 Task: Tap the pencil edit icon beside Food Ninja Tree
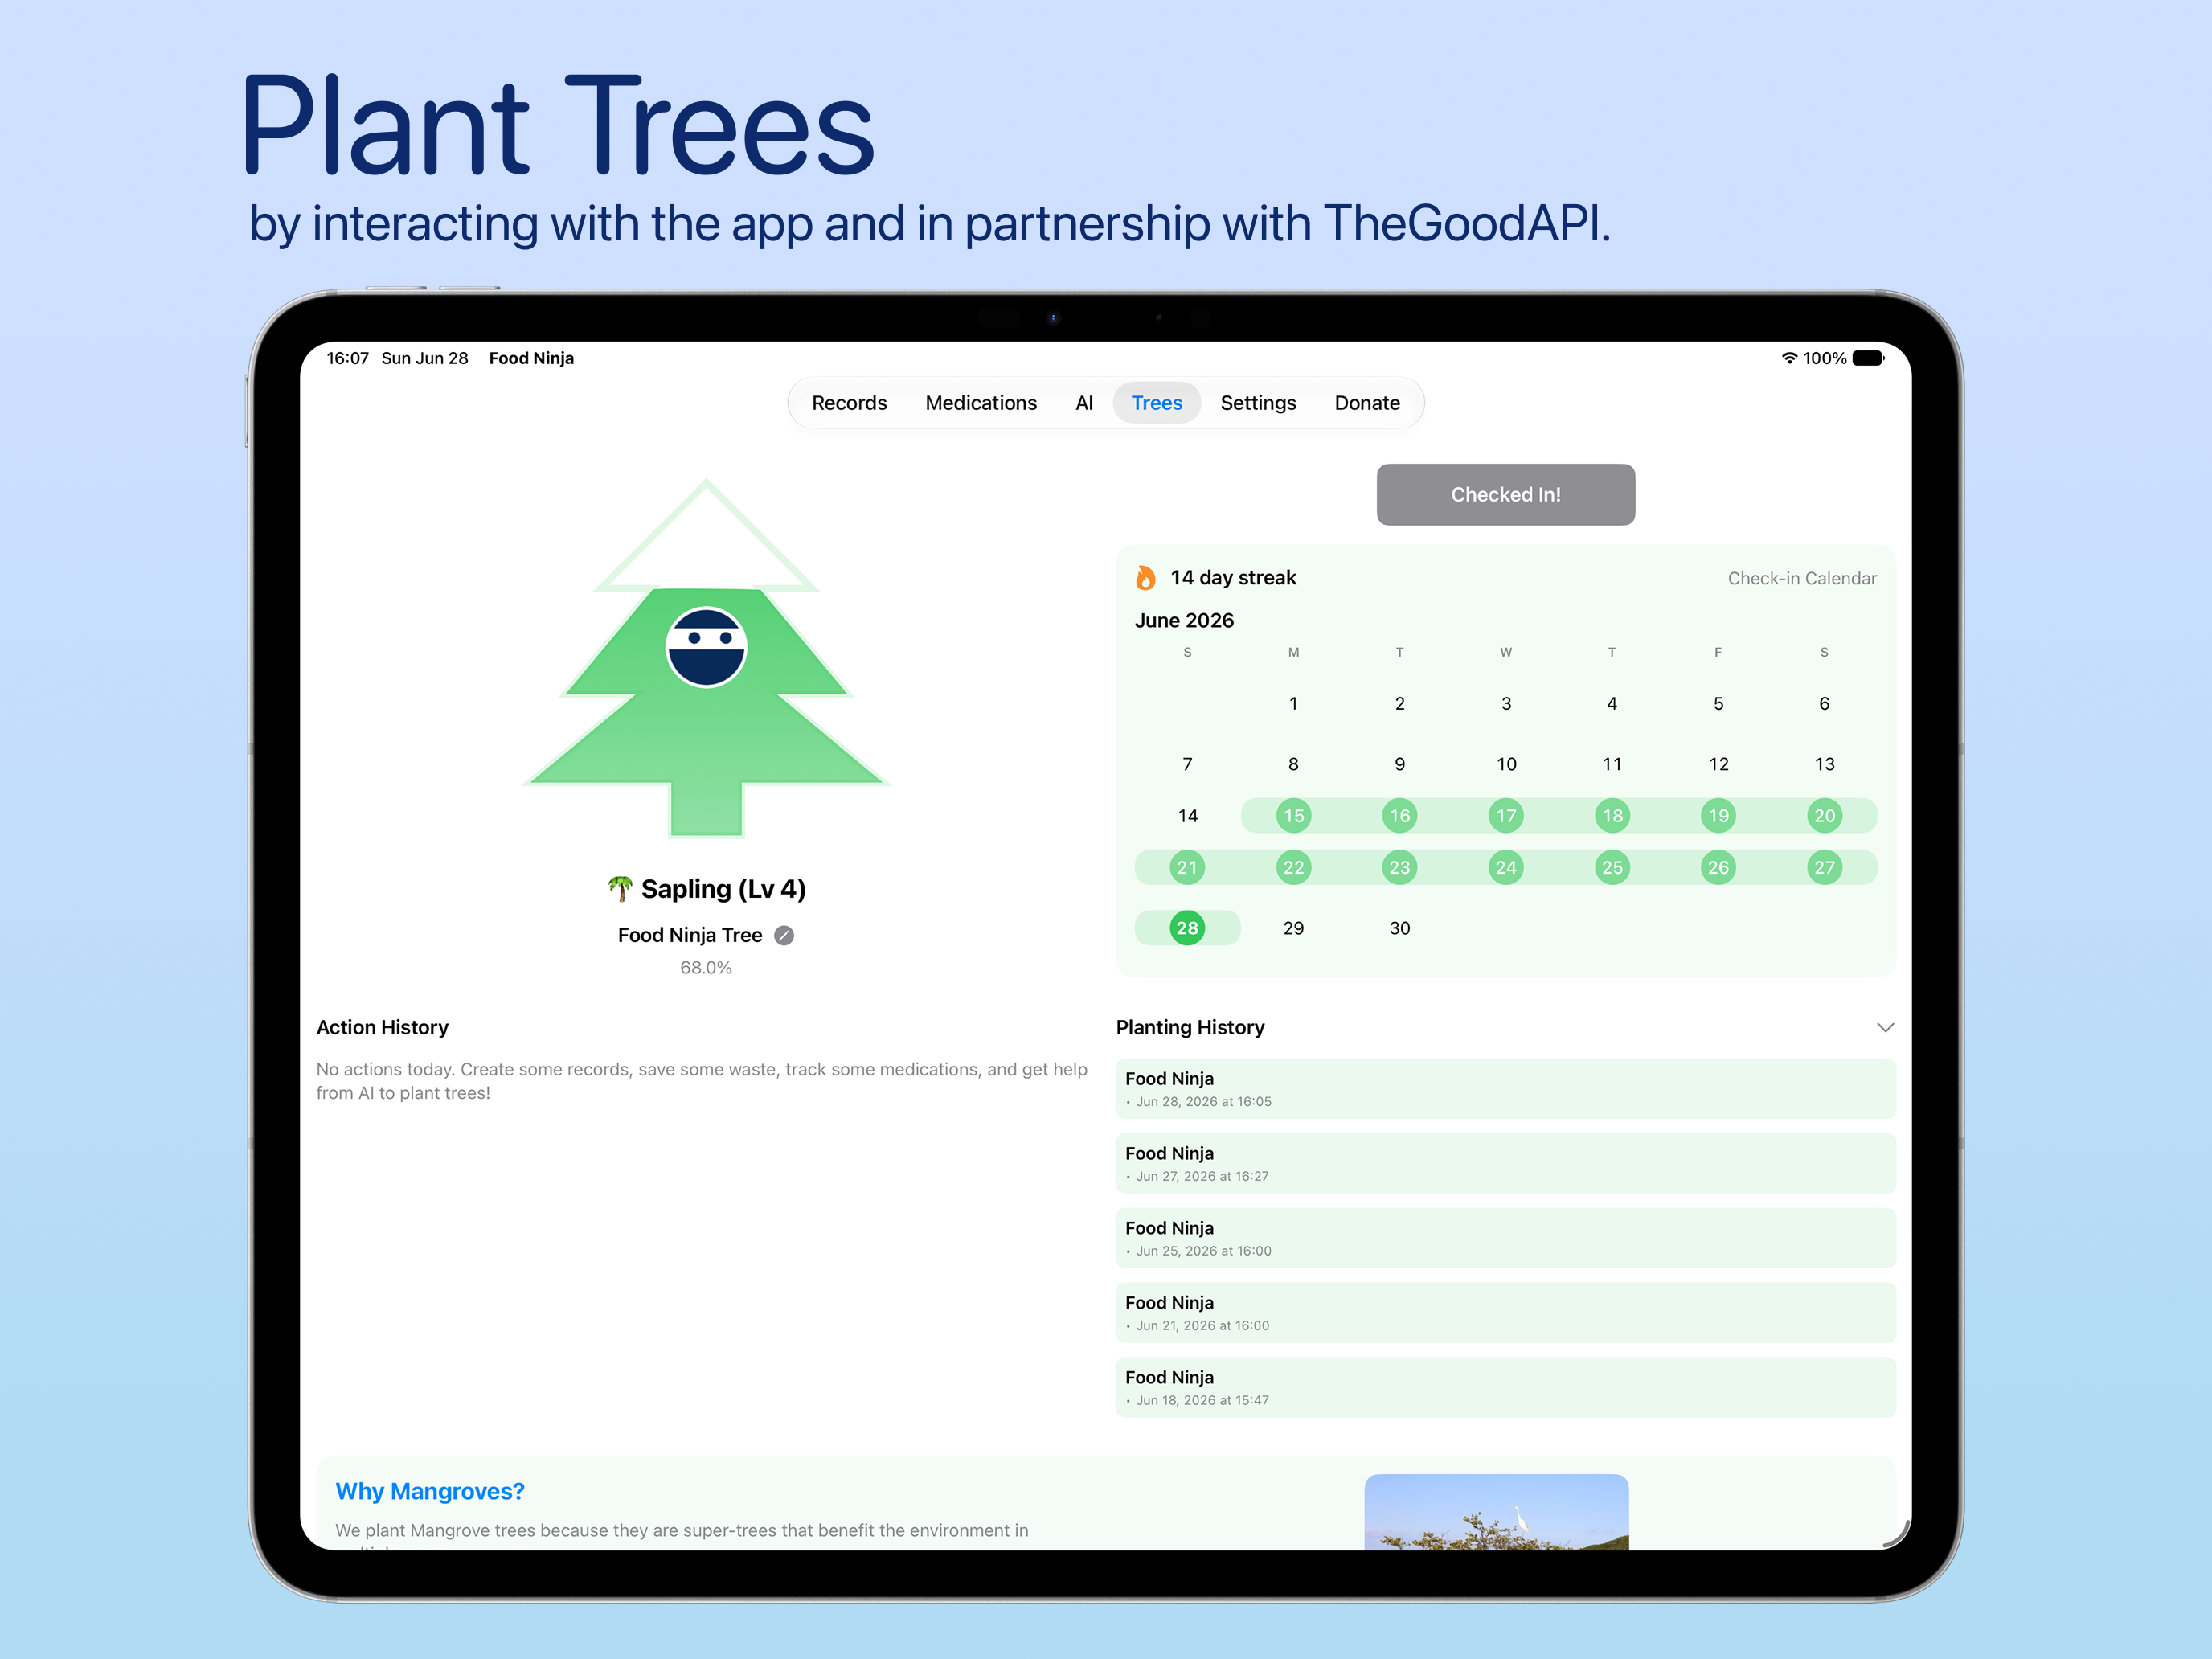coord(785,936)
